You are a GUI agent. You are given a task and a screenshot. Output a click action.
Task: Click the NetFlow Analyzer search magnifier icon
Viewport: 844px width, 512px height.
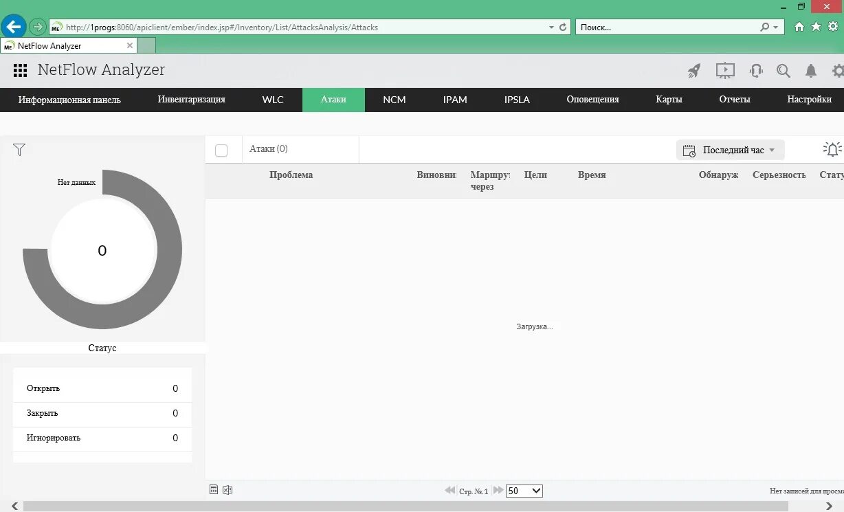(784, 70)
